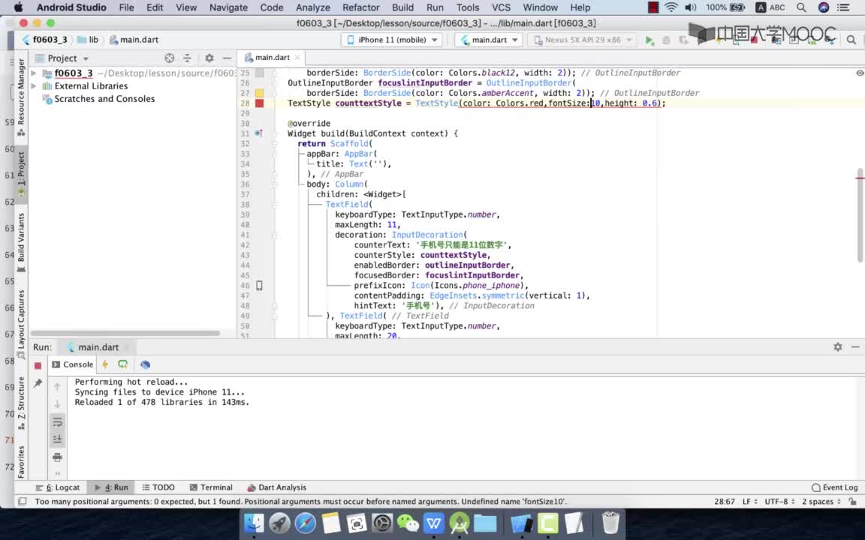
Task: Open the Terminal tool window
Action: [211, 487]
